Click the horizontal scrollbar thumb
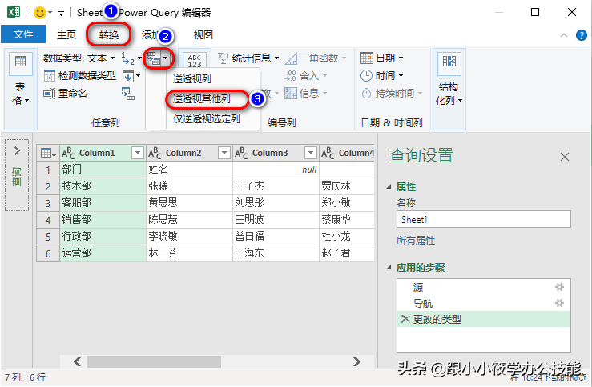Viewport: 592px width, 387px height. pyautogui.click(x=154, y=361)
